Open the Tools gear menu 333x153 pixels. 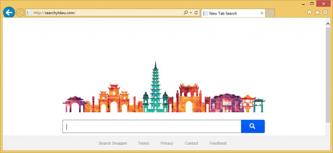click(x=325, y=13)
